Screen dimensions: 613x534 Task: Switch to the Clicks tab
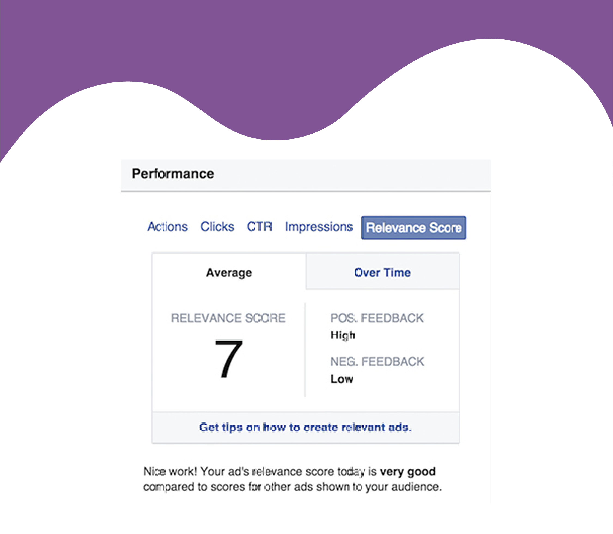(217, 227)
